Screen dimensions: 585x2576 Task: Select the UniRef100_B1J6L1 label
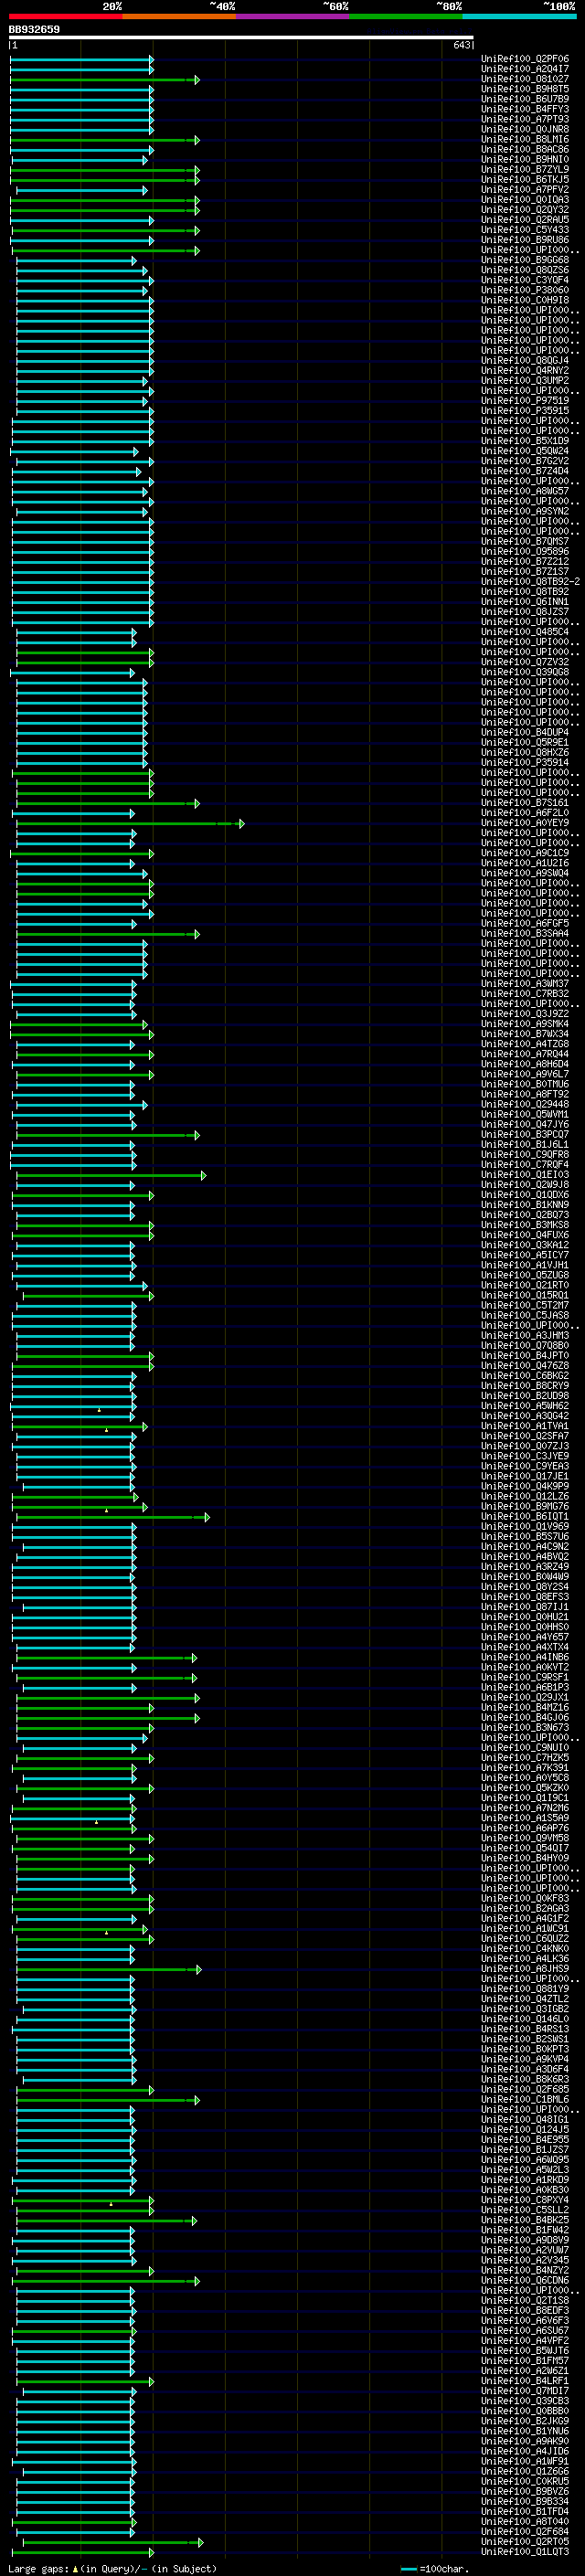tap(525, 1144)
